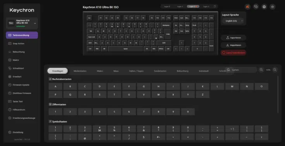This screenshot has width=285, height=146.
Task: Open Snap Action in the sidebar
Action: tap(22, 44)
